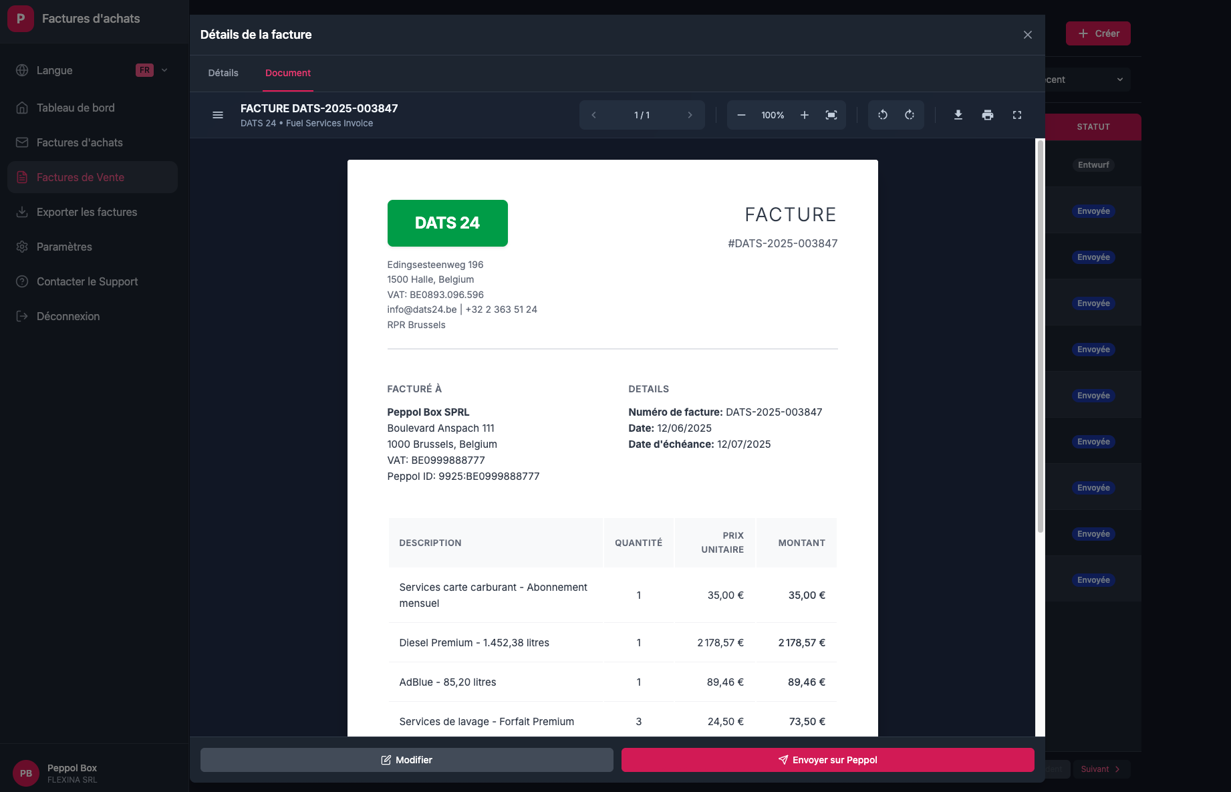Download the invoice PDF
This screenshot has height=792, width=1231.
pos(958,115)
